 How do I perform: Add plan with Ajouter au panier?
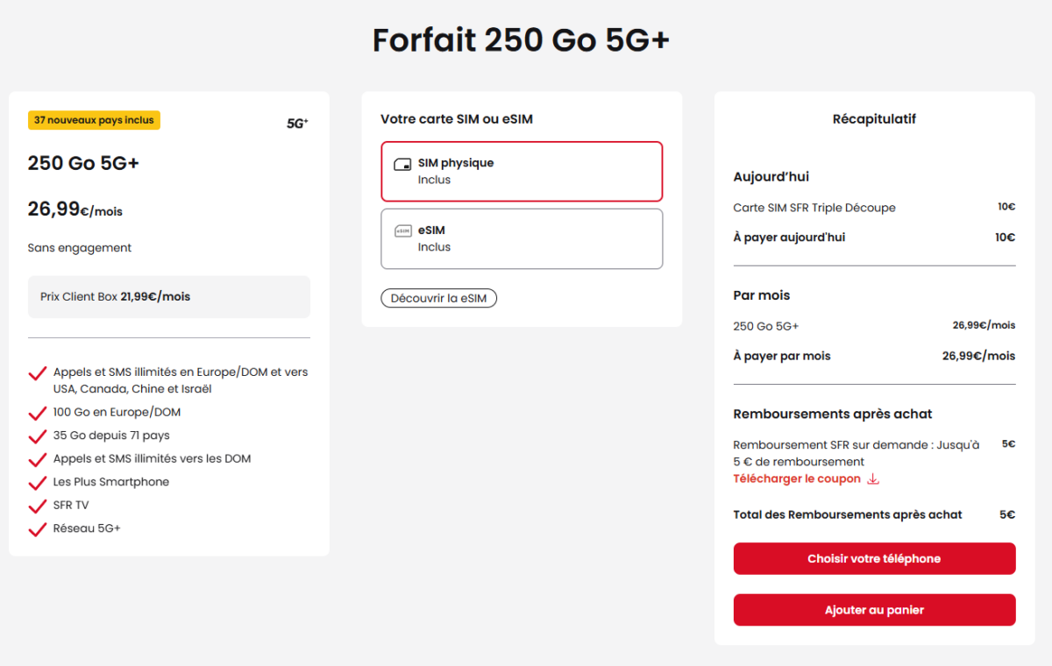tap(874, 610)
